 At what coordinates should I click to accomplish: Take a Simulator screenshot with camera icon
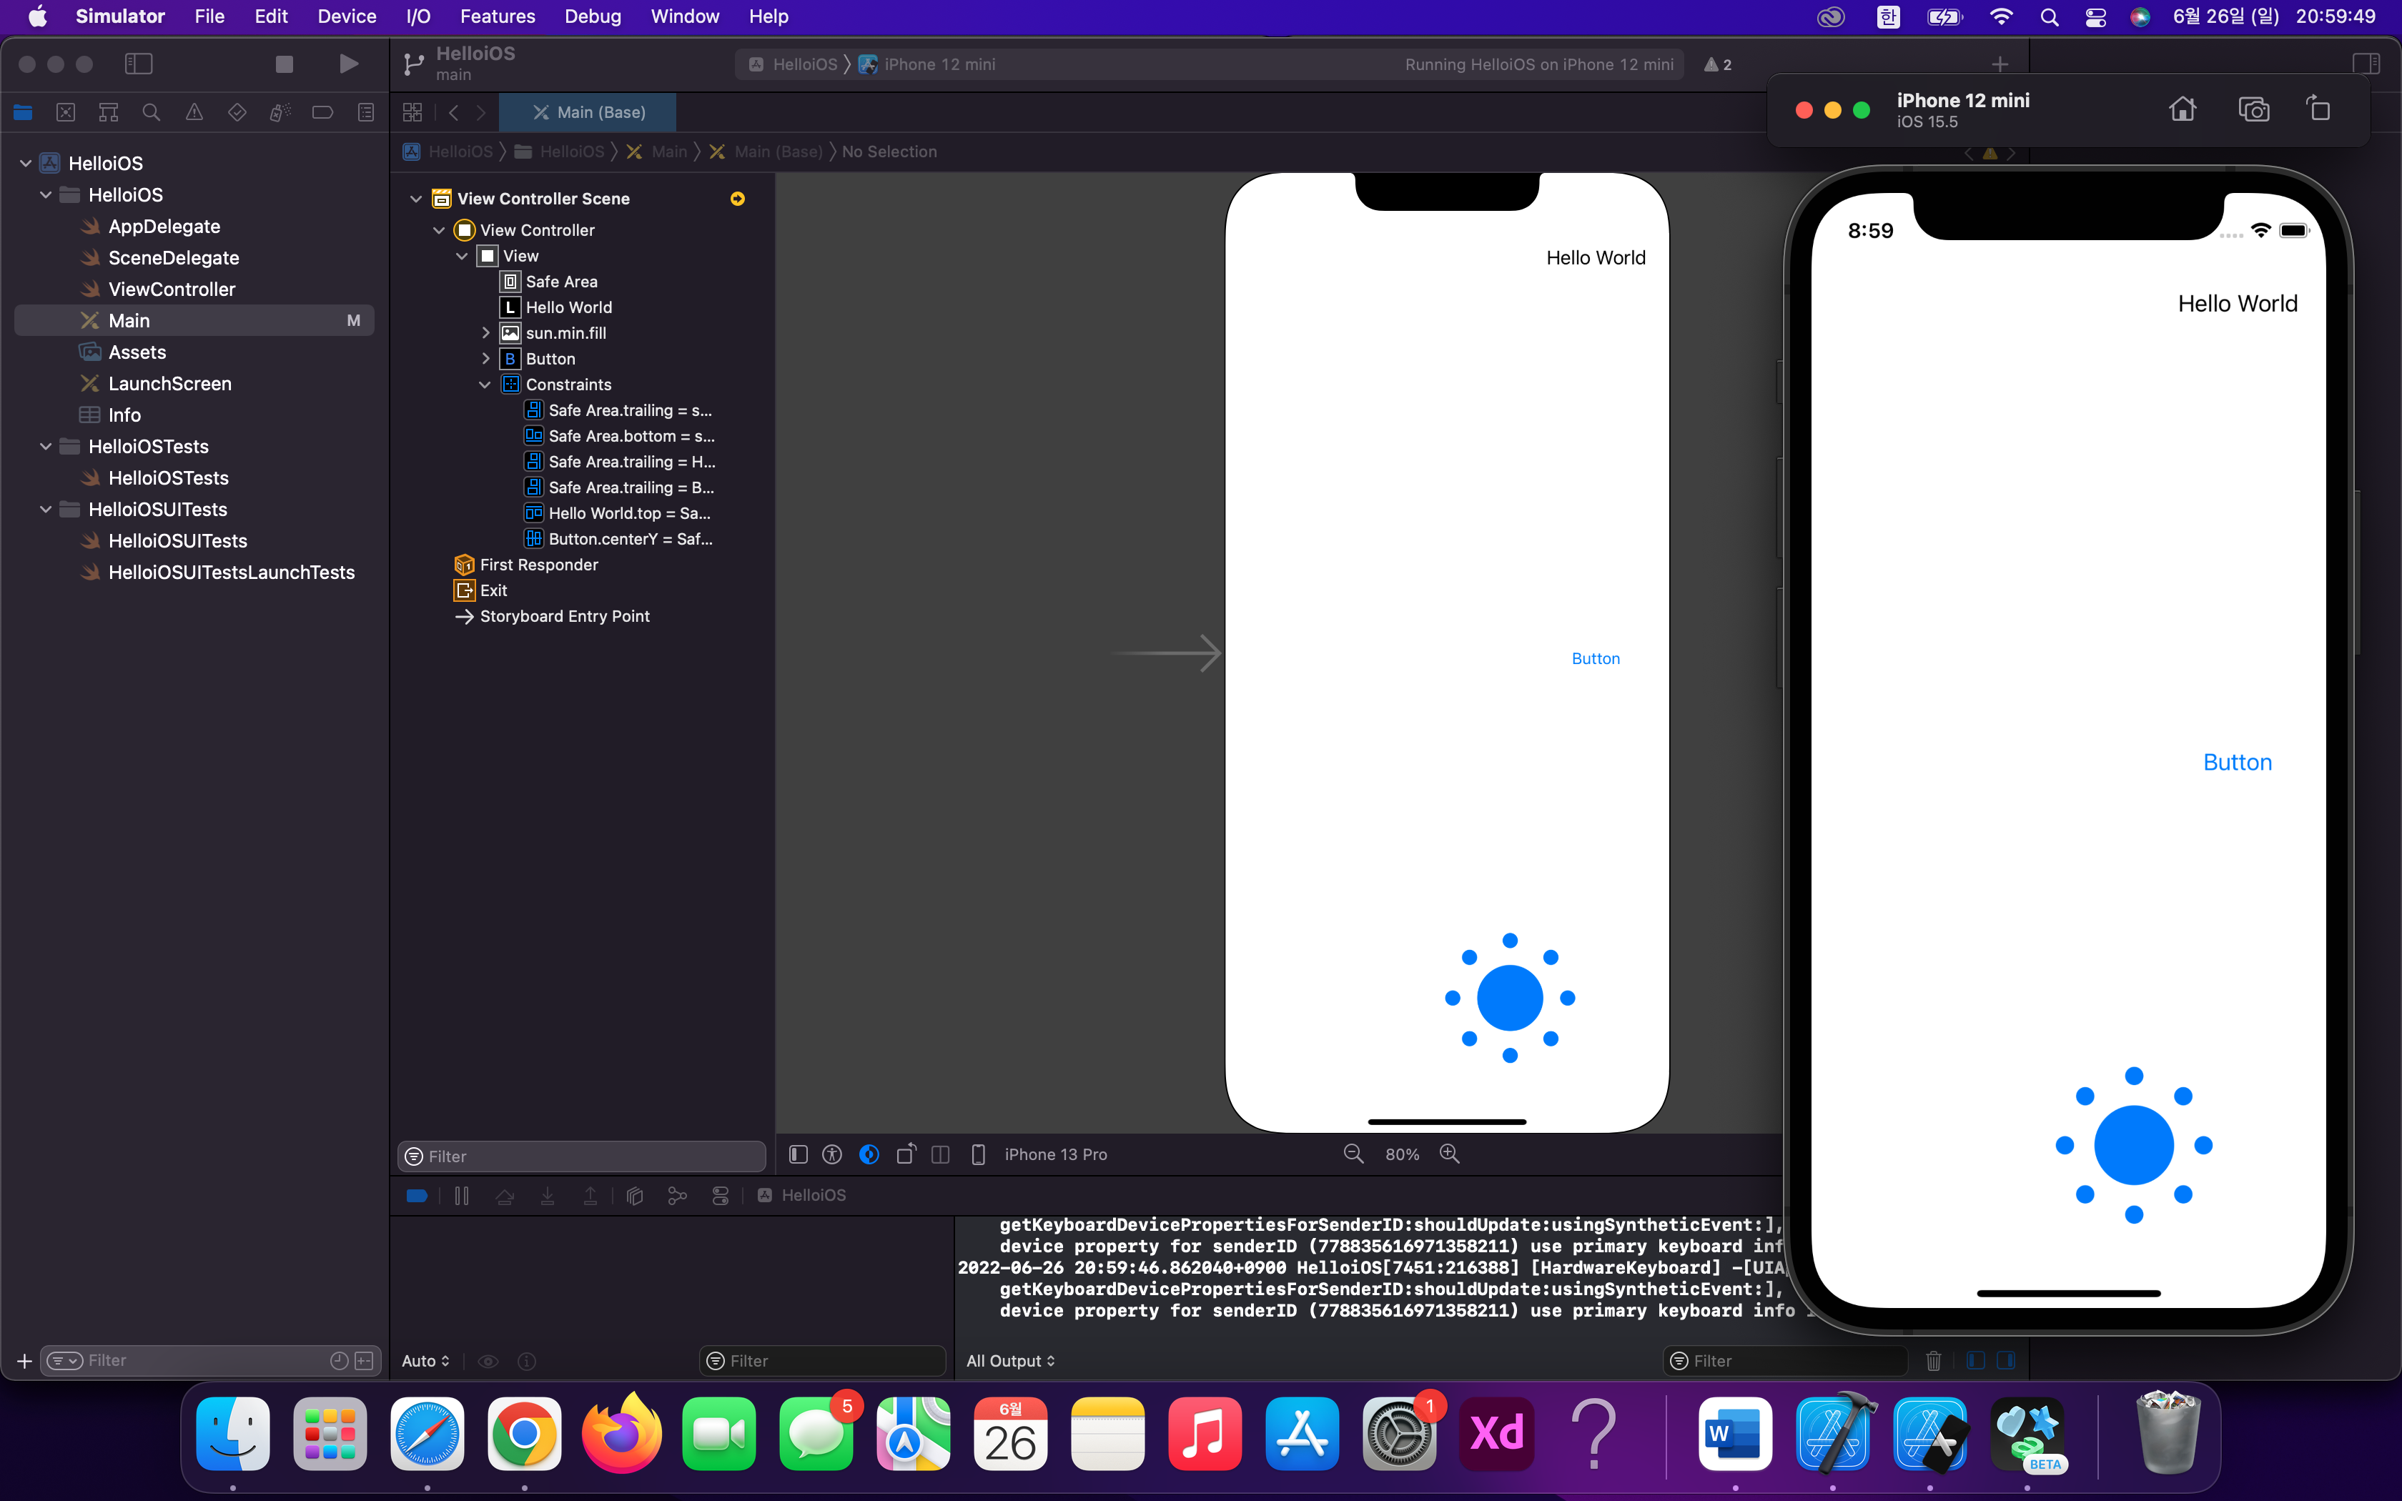tap(2253, 109)
